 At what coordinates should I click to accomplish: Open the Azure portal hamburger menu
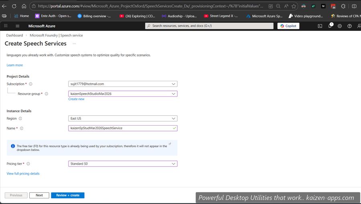pos(18,26)
